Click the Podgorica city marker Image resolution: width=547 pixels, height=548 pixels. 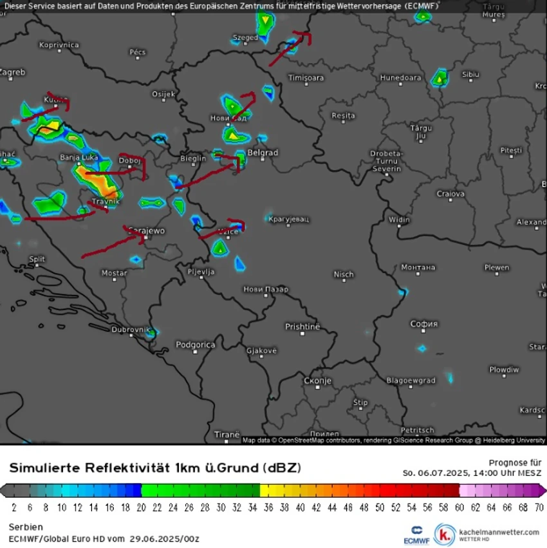(x=195, y=352)
